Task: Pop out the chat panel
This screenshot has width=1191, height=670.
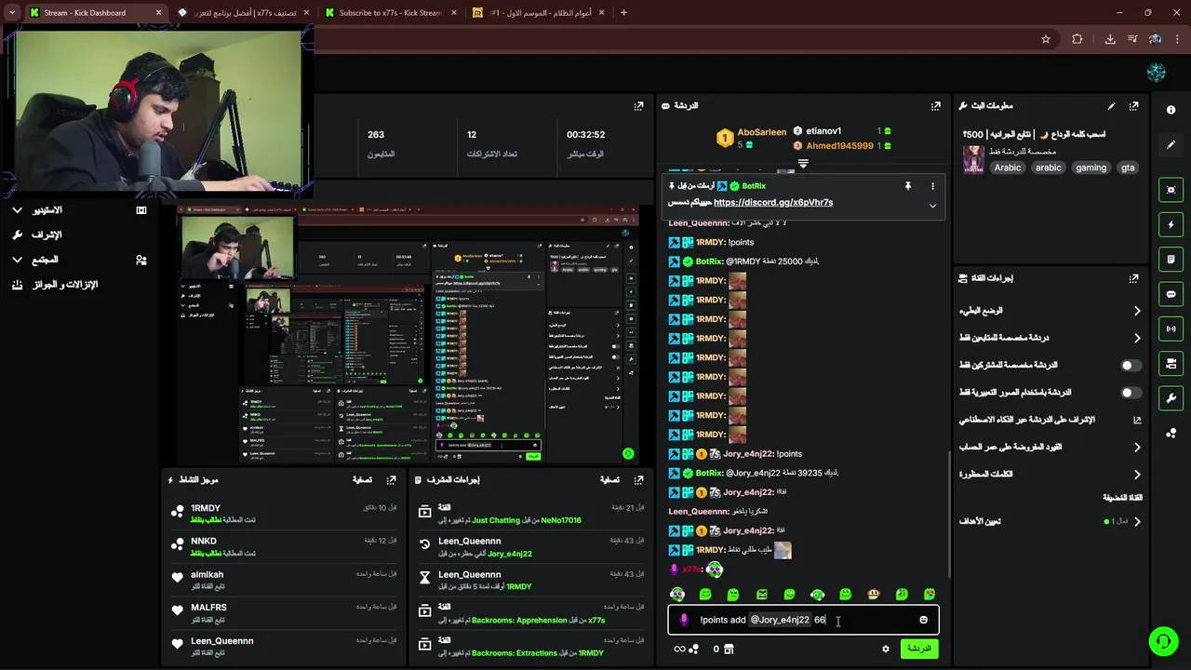Action: 936,106
